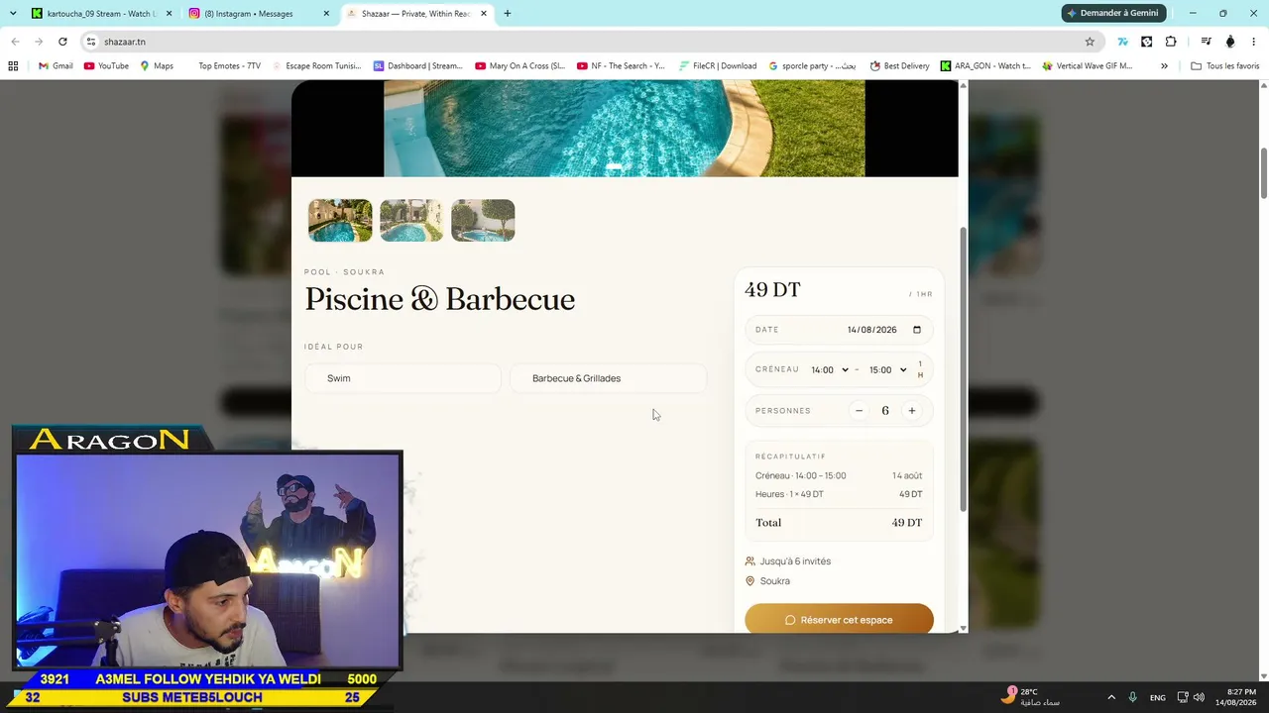Image resolution: width=1269 pixels, height=713 pixels.
Task: Open the Tous les favoris folder
Action: [x=1225, y=66]
